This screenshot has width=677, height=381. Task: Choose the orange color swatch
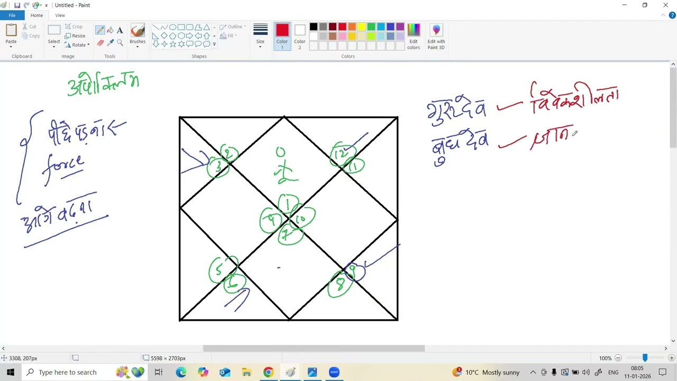[352, 27]
